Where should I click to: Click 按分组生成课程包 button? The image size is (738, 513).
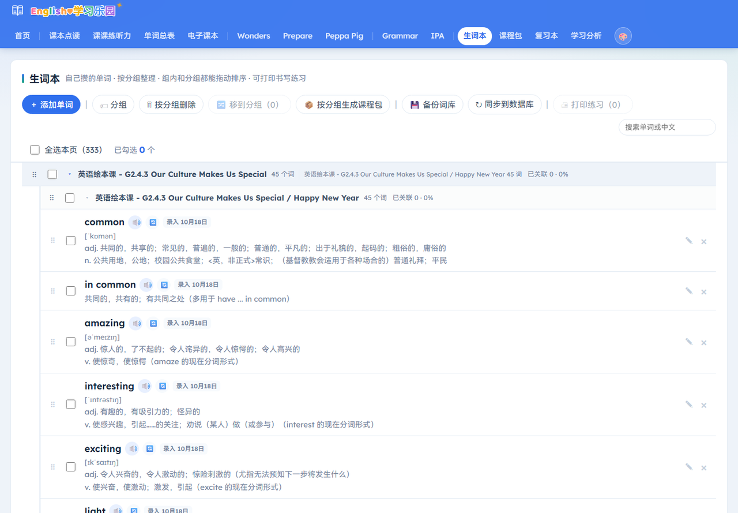coord(343,104)
